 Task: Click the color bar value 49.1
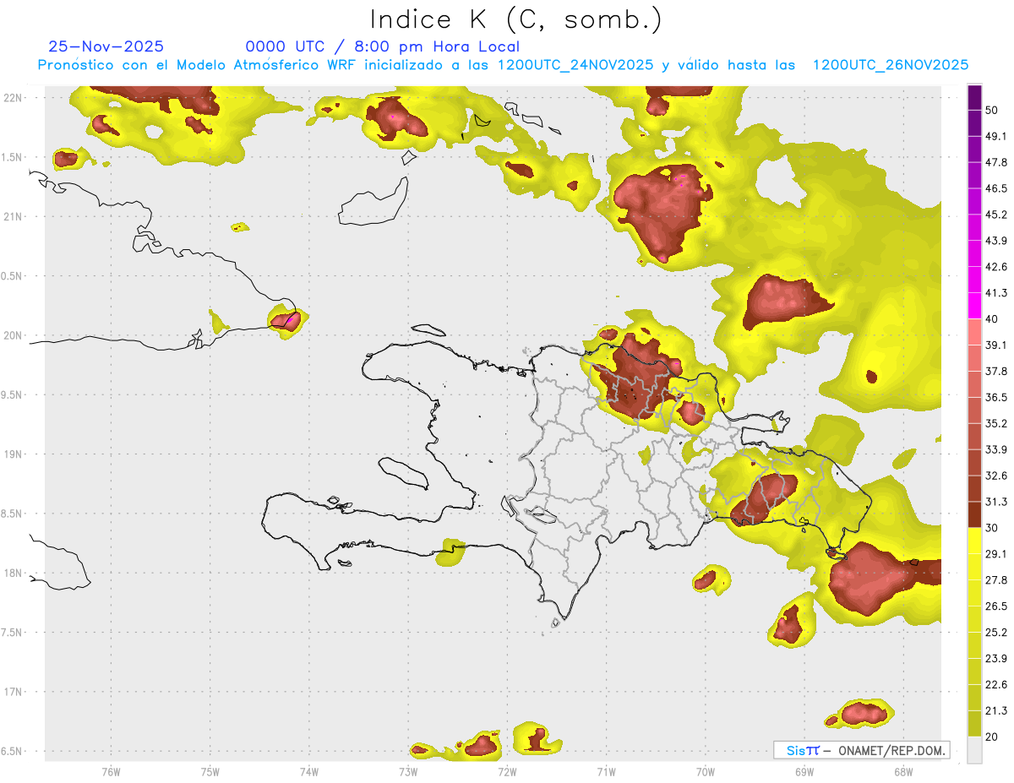coord(996,136)
